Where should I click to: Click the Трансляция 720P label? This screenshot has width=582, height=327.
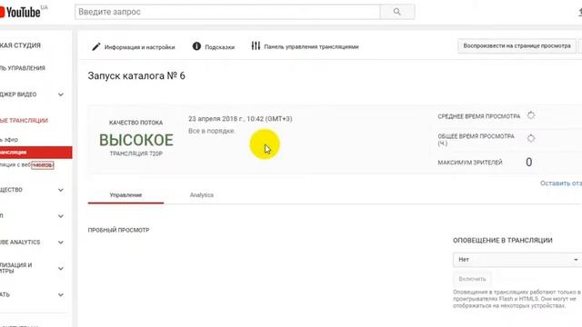click(136, 154)
